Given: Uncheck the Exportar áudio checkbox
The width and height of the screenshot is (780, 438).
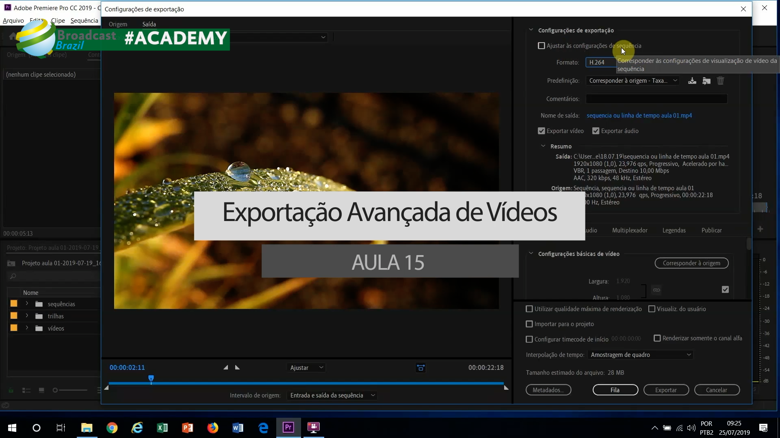Looking at the screenshot, I should 596,131.
